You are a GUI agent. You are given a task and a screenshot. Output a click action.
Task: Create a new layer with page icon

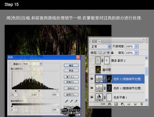click(135, 104)
